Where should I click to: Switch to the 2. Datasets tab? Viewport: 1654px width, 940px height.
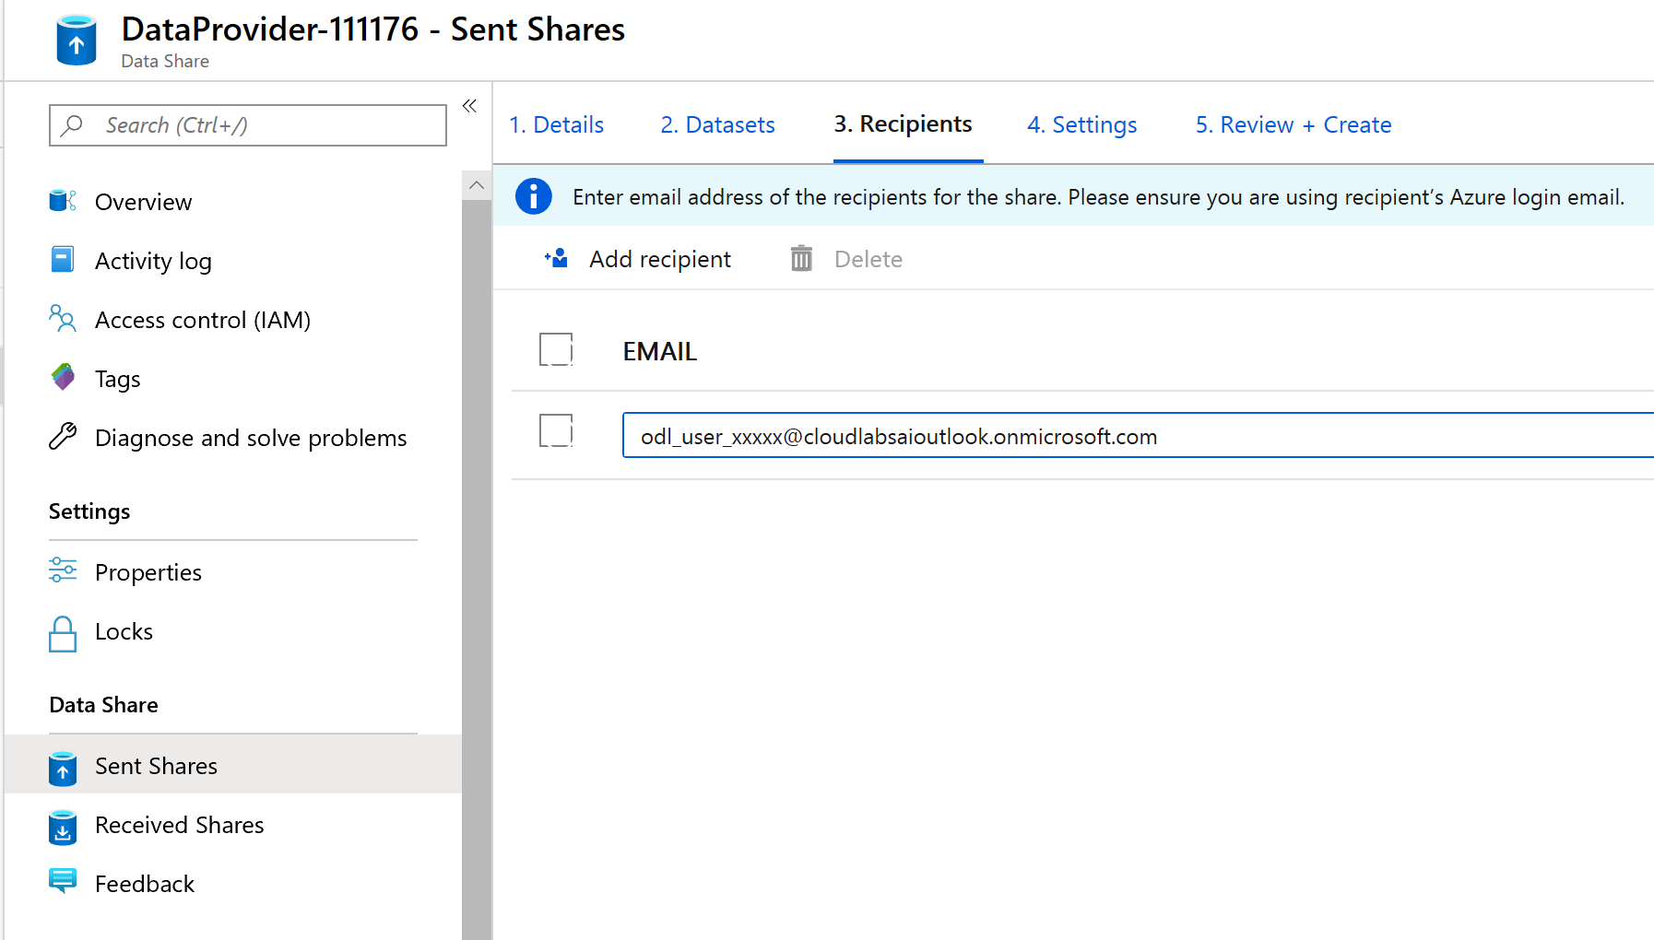[x=718, y=124]
